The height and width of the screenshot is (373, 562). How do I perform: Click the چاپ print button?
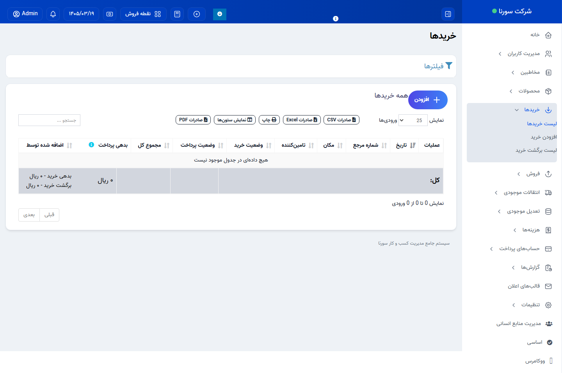point(269,120)
